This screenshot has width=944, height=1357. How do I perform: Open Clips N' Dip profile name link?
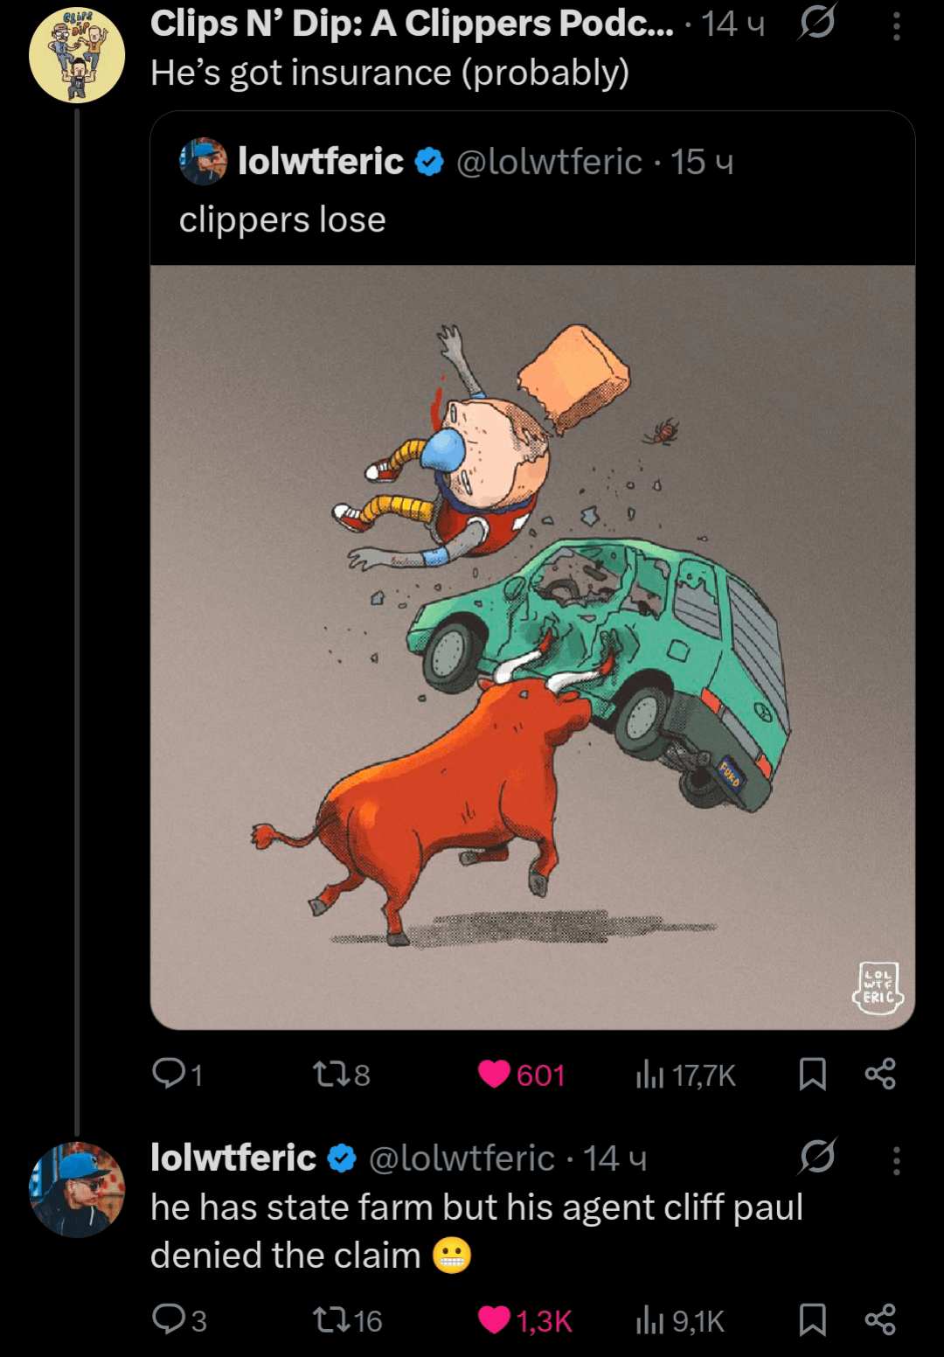(412, 24)
